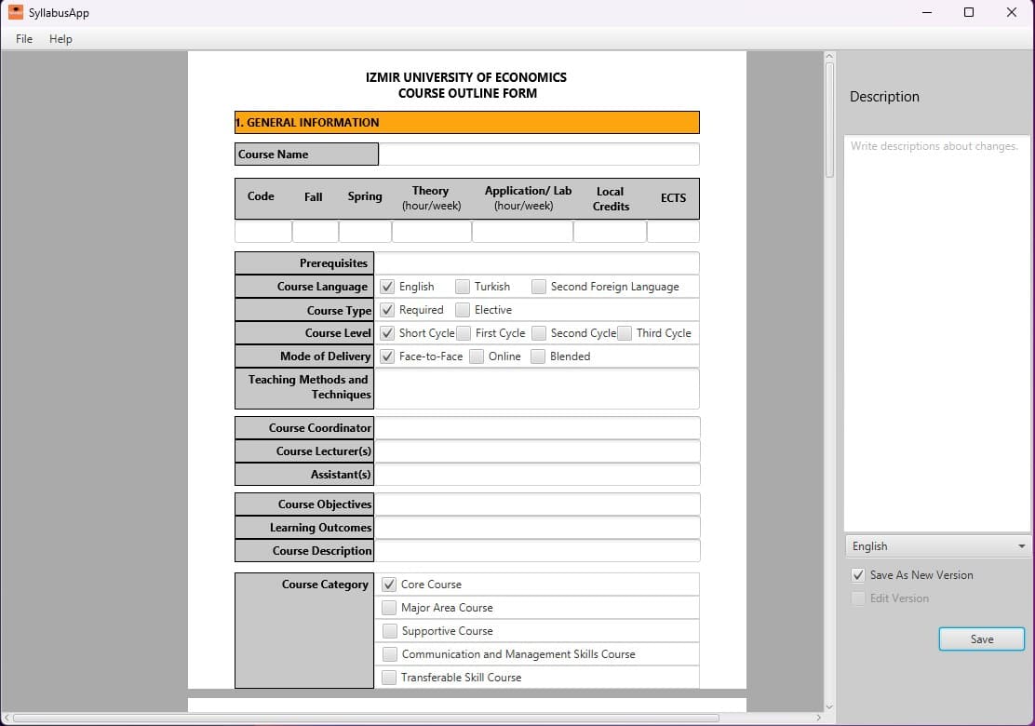Focus the Assistant(s) input field
Screen dimensions: 1035x726
coord(537,474)
